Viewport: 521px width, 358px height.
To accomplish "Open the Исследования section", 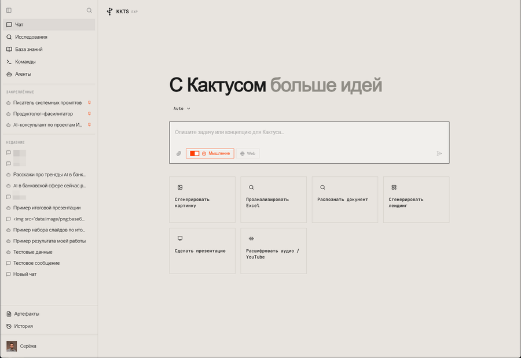I will (x=49, y=37).
